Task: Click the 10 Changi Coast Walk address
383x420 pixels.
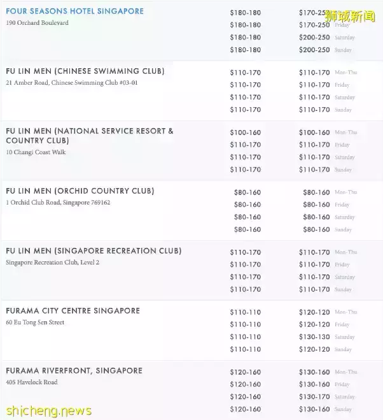Action: point(36,152)
